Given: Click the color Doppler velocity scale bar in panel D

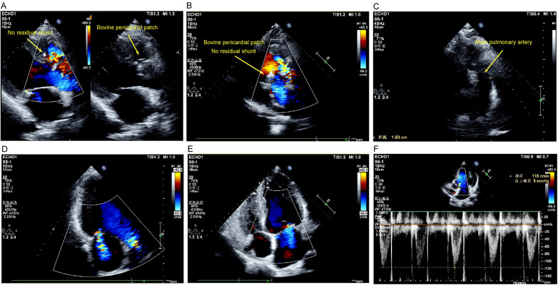Looking at the screenshot, I should pyautogui.click(x=176, y=191).
